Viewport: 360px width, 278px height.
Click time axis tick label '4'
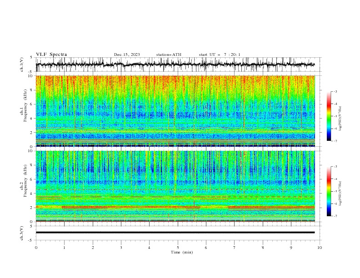[149, 248]
